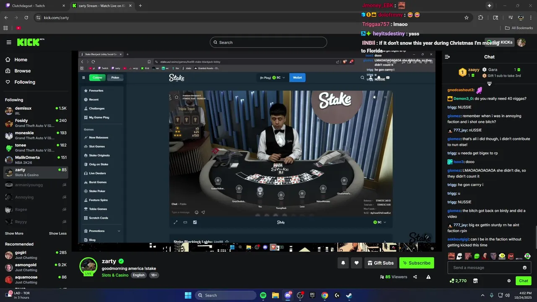
Task: Click Demon3_0 username in chat
Action: click(463, 99)
